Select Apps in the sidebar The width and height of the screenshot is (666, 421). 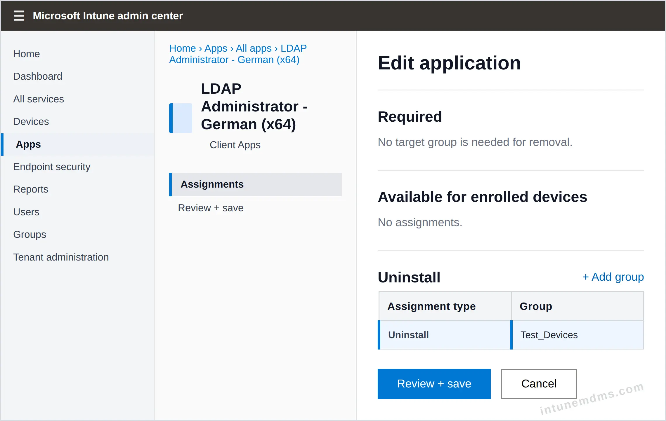click(x=78, y=144)
